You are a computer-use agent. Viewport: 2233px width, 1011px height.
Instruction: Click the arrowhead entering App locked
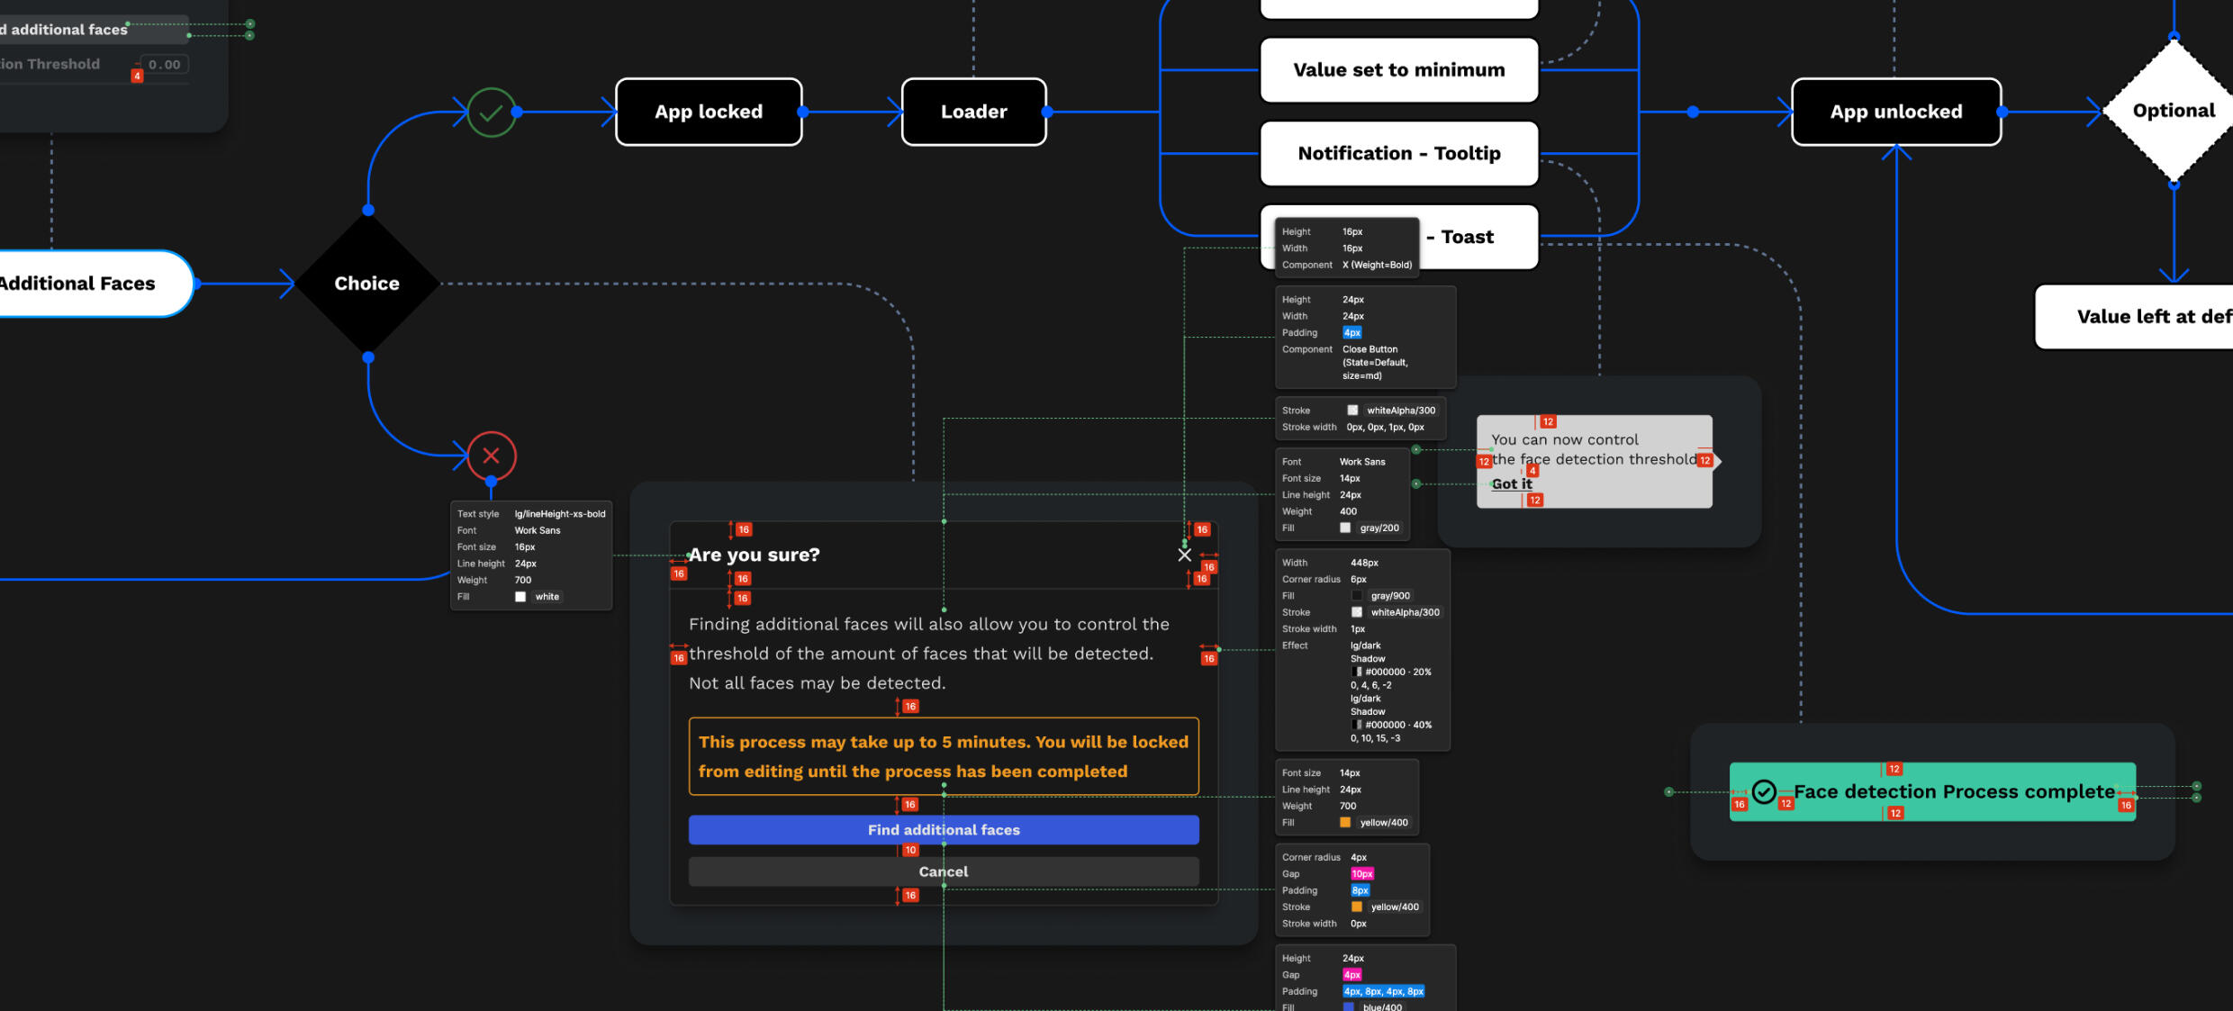tap(609, 113)
